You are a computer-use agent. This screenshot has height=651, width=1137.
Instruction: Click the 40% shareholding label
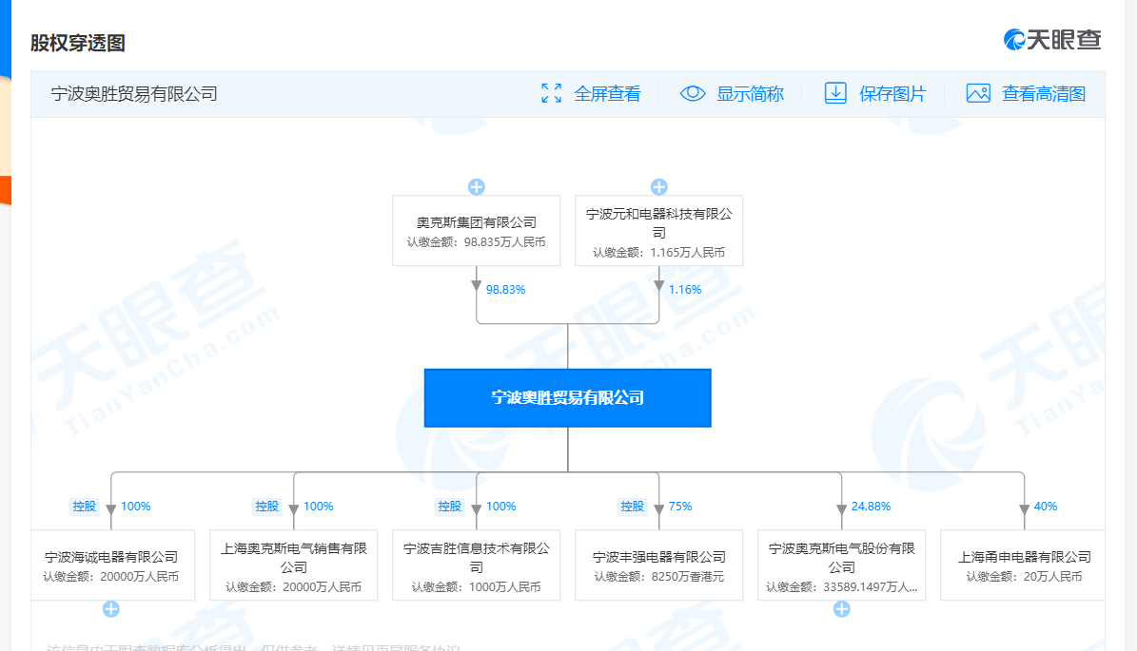tap(1046, 507)
